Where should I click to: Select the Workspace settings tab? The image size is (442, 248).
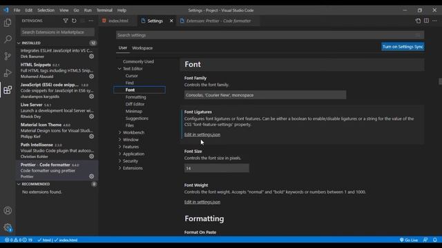coord(142,48)
